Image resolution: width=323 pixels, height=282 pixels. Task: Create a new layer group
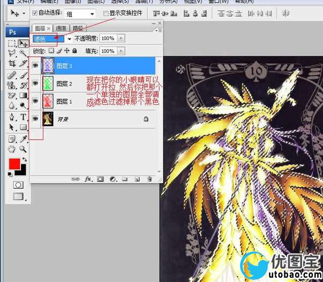[125, 179]
